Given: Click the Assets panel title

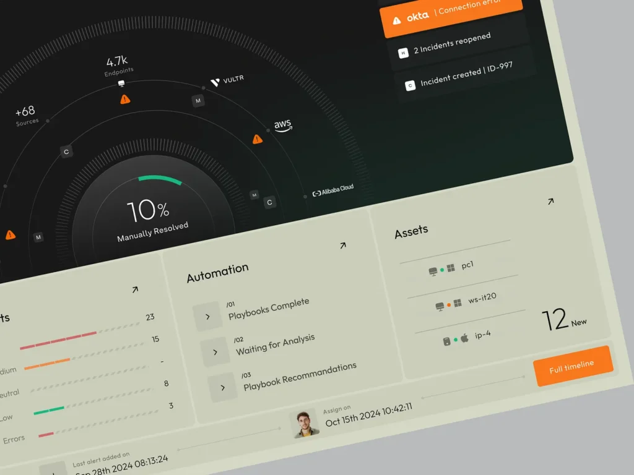Looking at the screenshot, I should tap(411, 232).
